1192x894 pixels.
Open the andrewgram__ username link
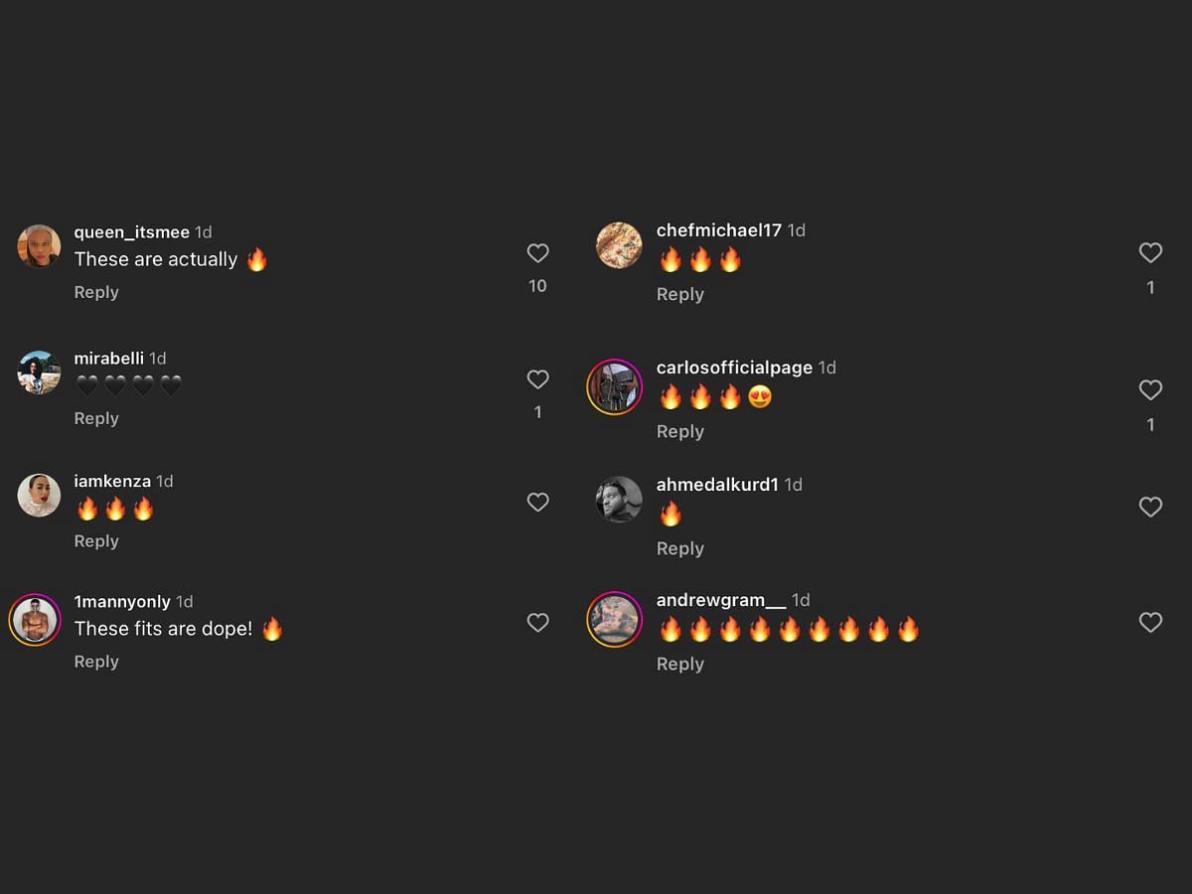(721, 600)
